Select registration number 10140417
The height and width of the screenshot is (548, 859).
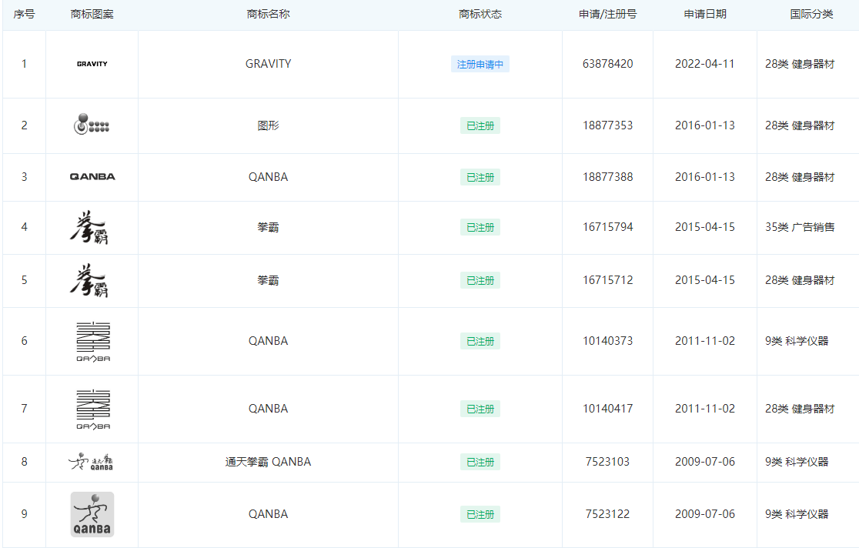(x=607, y=409)
